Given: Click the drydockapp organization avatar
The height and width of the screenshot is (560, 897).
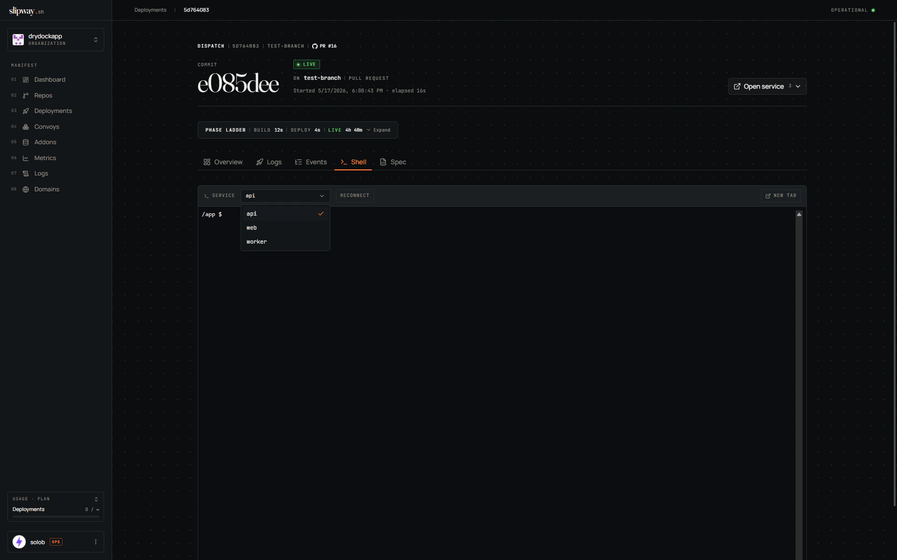Looking at the screenshot, I should tap(18, 40).
